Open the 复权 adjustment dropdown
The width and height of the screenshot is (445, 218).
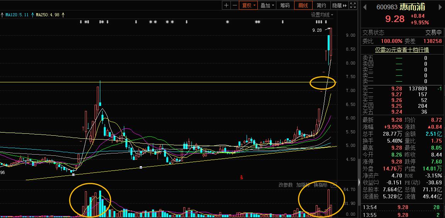click(249, 5)
